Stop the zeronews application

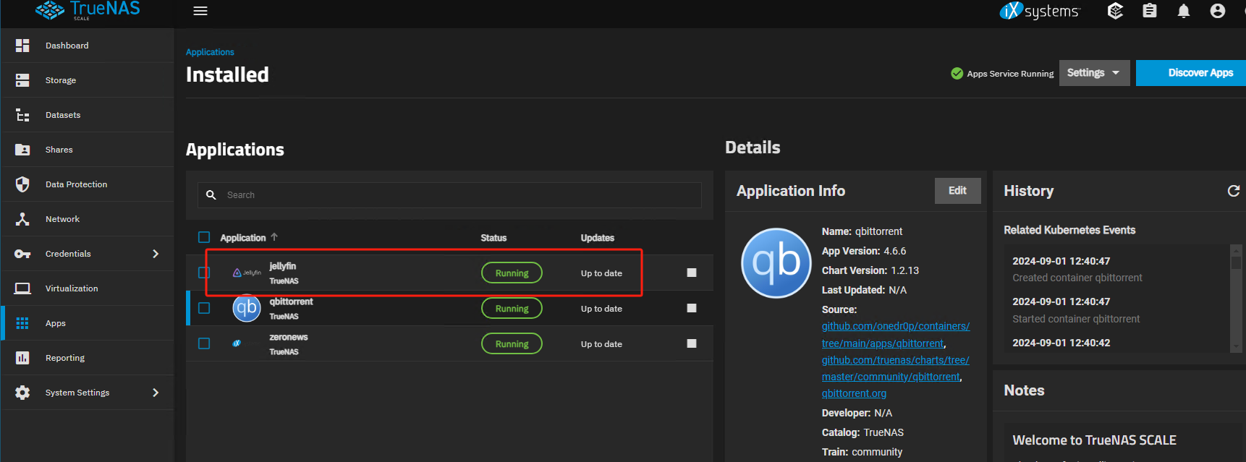[692, 343]
